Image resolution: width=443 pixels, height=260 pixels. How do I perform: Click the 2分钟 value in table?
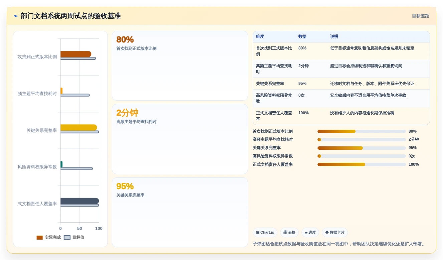pyautogui.click(x=303, y=66)
